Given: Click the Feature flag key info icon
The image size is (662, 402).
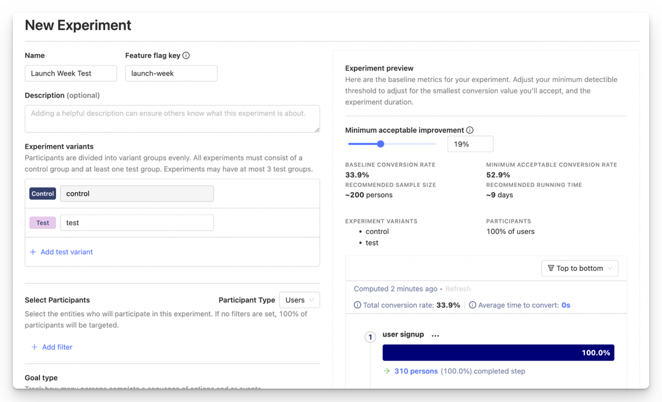Looking at the screenshot, I should [187, 55].
